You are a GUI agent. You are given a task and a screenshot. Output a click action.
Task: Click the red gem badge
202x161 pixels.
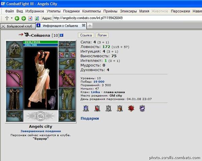point(131,108)
